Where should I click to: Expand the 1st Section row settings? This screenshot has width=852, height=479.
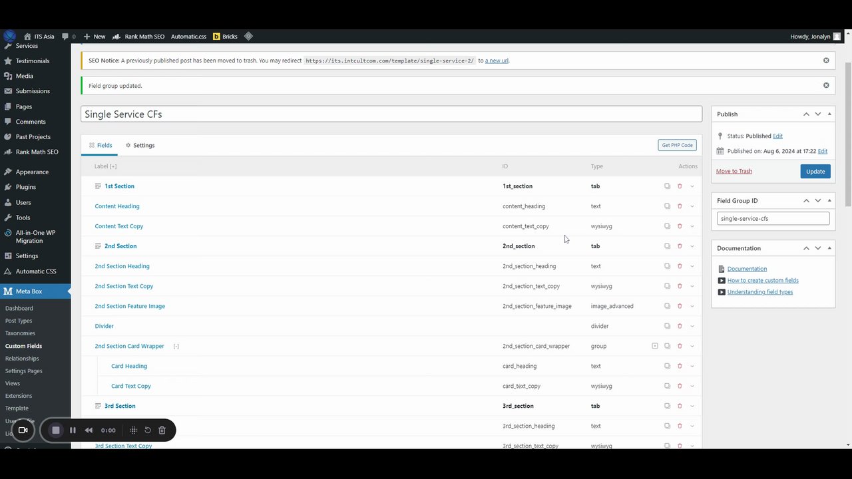(692, 186)
